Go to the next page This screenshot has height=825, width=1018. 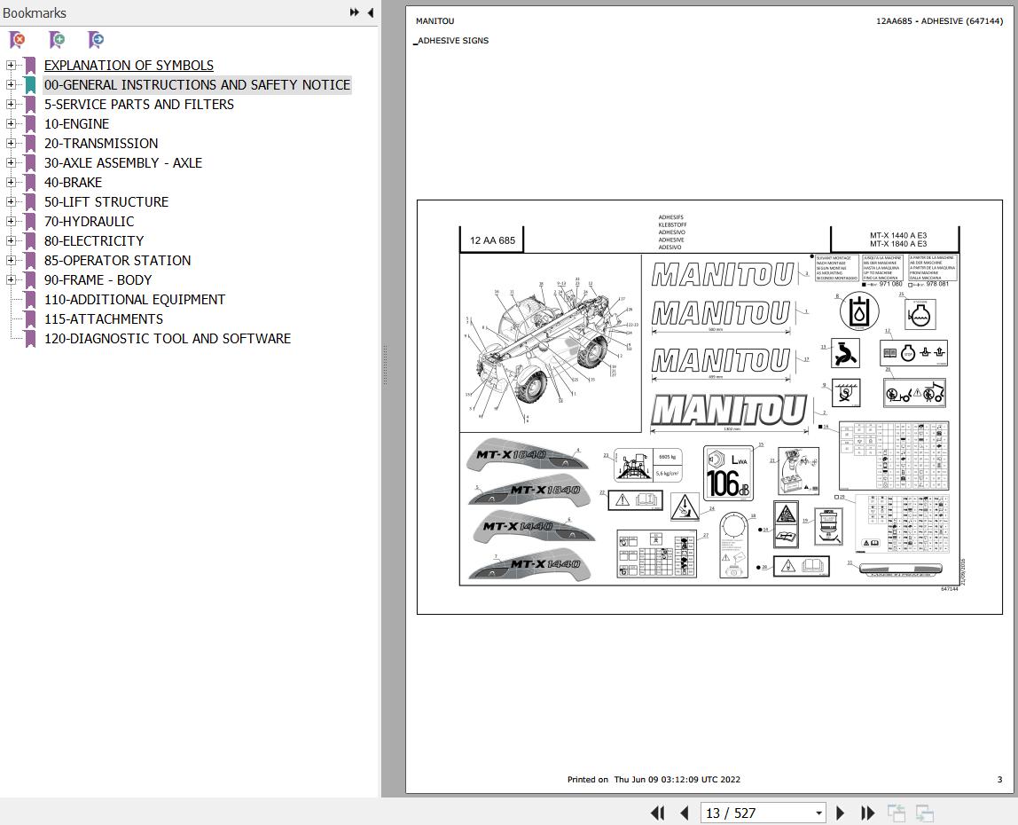pyautogui.click(x=840, y=813)
